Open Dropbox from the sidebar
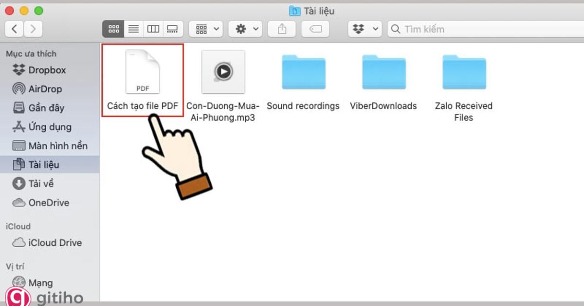Image resolution: width=584 pixels, height=306 pixels. point(43,70)
